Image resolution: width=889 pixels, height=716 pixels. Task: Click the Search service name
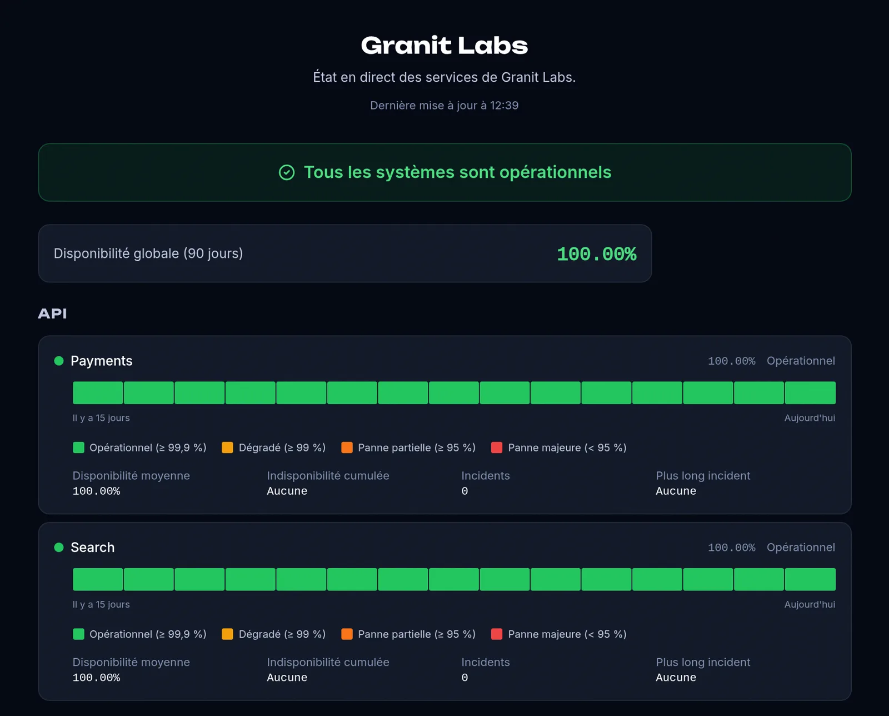coord(93,548)
